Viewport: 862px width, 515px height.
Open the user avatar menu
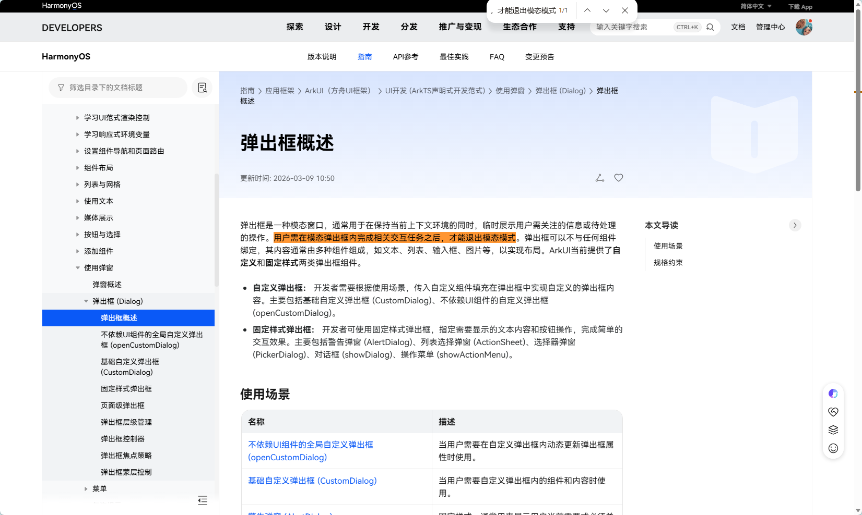point(804,27)
